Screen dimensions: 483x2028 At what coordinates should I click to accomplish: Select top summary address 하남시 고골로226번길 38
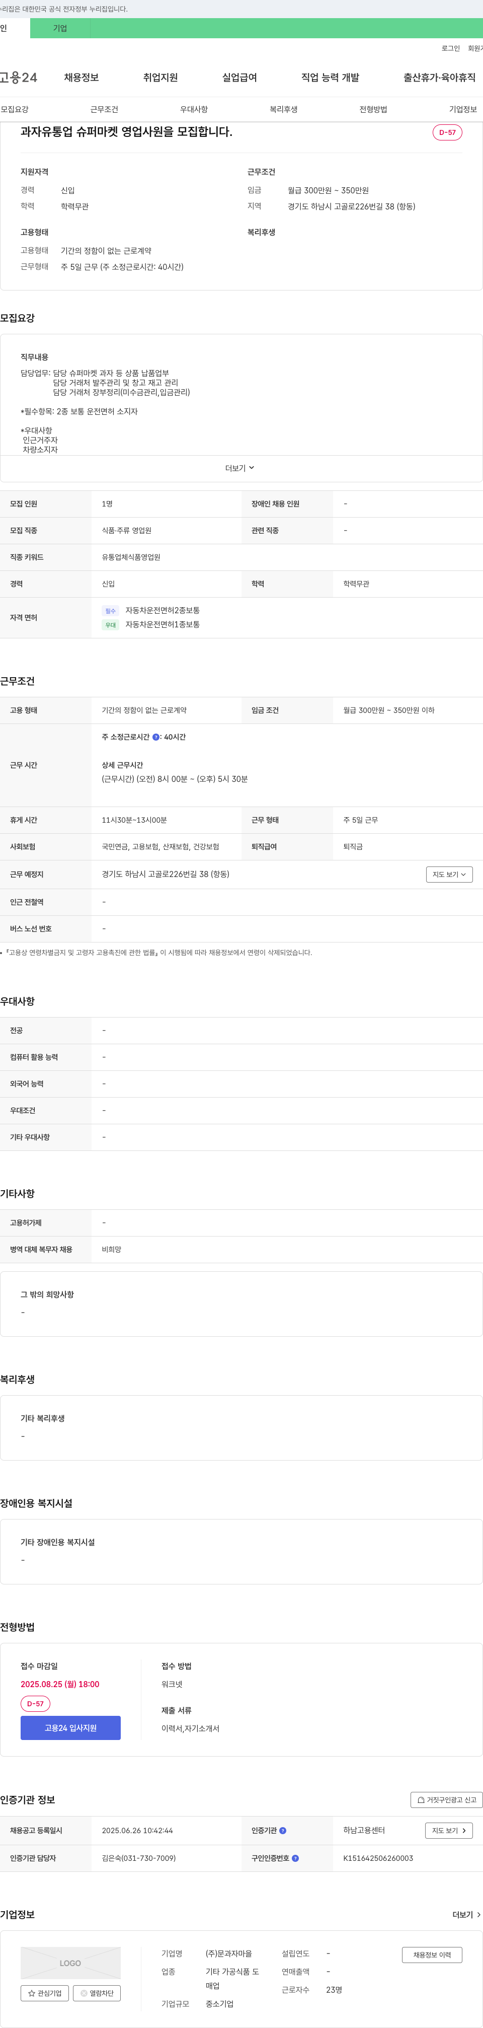(352, 206)
